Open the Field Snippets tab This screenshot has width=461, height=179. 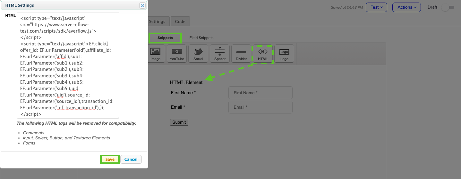pyautogui.click(x=201, y=38)
